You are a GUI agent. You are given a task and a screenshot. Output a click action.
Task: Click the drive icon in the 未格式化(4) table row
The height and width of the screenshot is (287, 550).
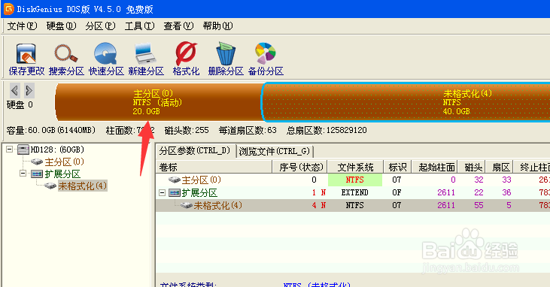[187, 205]
